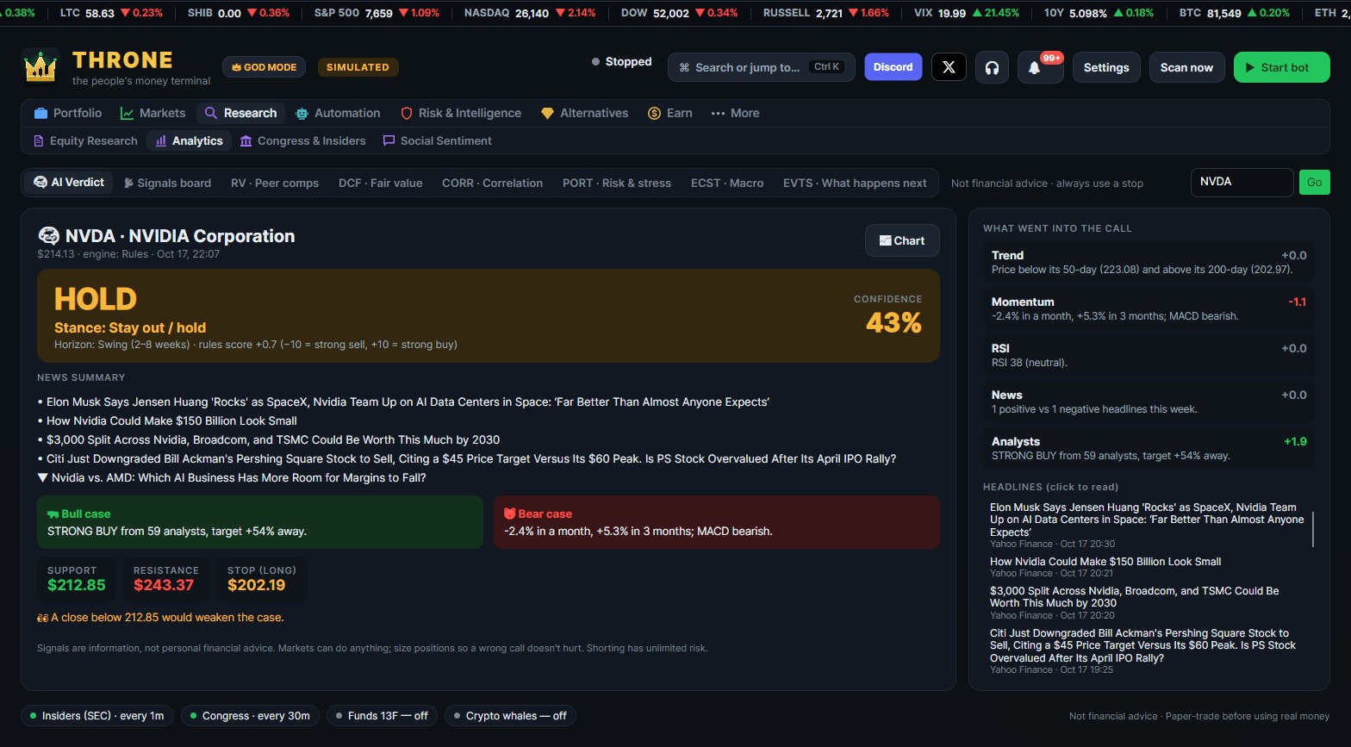Toggle Crypto whales feed on

point(511,716)
